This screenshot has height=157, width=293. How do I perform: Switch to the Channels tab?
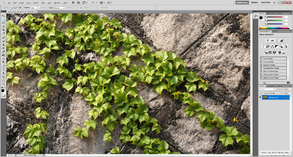coord(271,86)
